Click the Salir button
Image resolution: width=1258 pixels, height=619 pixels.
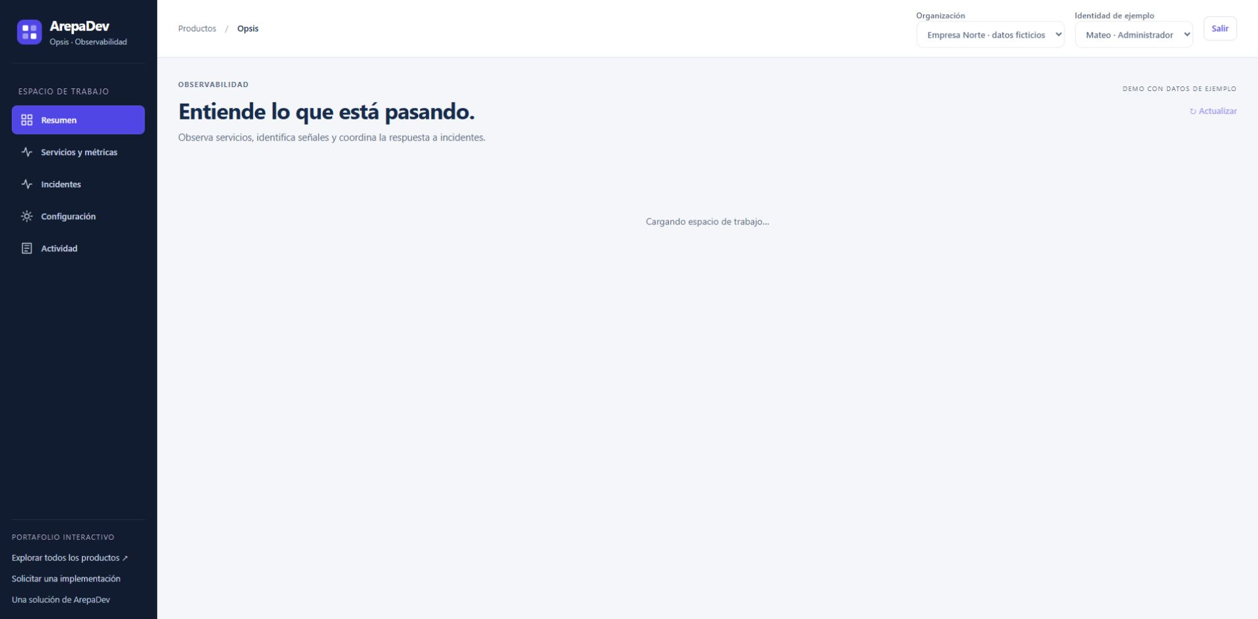click(x=1220, y=28)
